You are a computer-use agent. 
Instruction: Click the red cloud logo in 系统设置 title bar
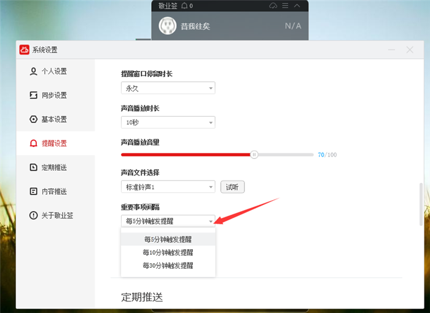pos(25,50)
